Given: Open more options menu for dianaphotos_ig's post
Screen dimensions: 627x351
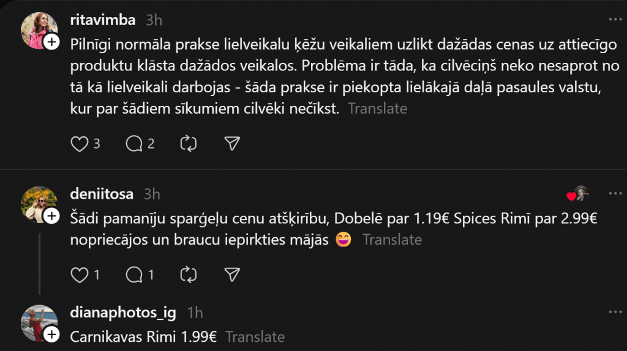Looking at the screenshot, I should point(614,312).
